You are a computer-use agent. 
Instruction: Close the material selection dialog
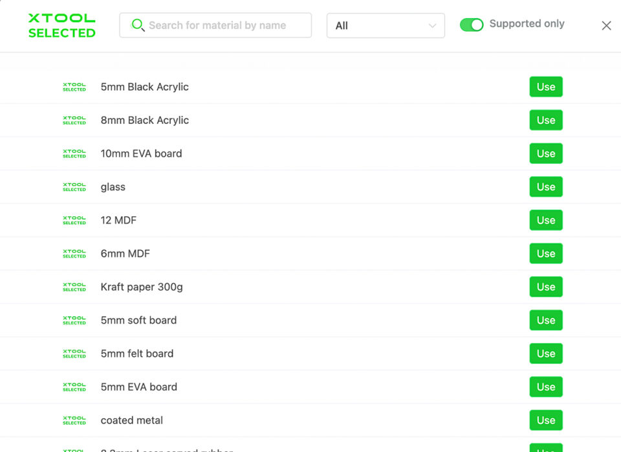click(606, 26)
